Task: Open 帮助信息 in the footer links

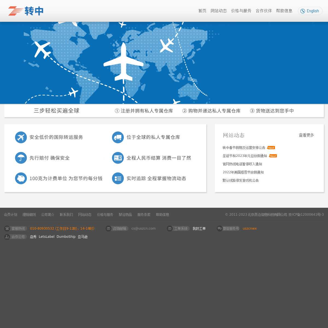Action: pyautogui.click(x=163, y=215)
